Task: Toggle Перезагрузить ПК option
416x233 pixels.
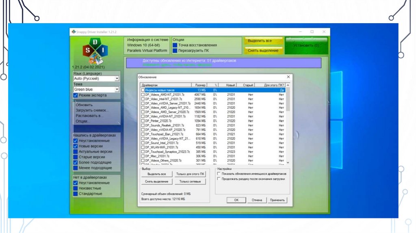Action: [175, 50]
